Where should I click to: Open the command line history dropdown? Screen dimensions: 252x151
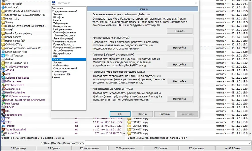[x=249, y=143]
